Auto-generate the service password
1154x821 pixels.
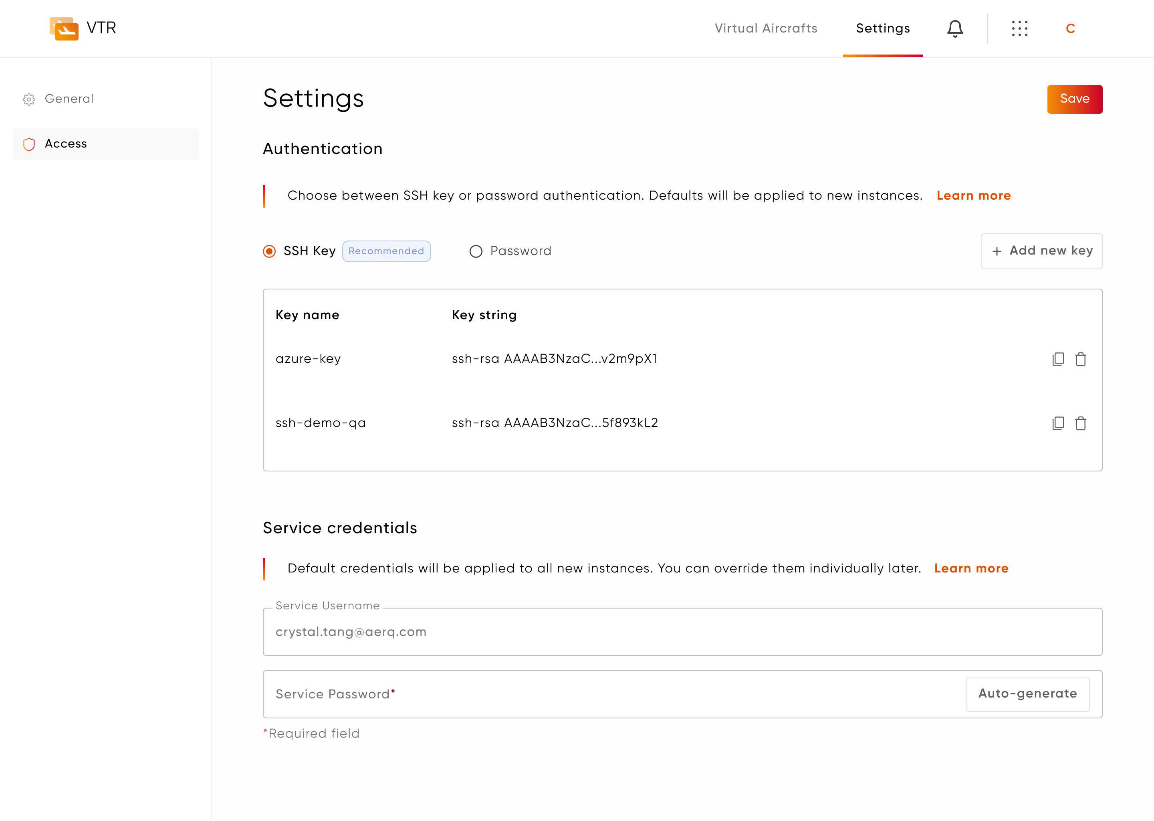click(1027, 694)
